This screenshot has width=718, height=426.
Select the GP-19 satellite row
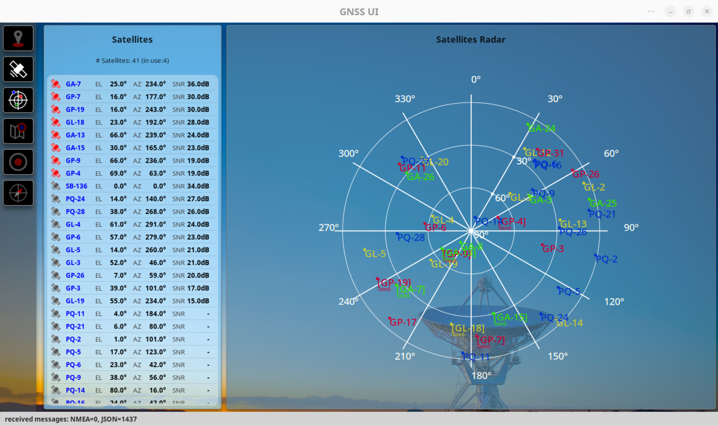point(132,110)
